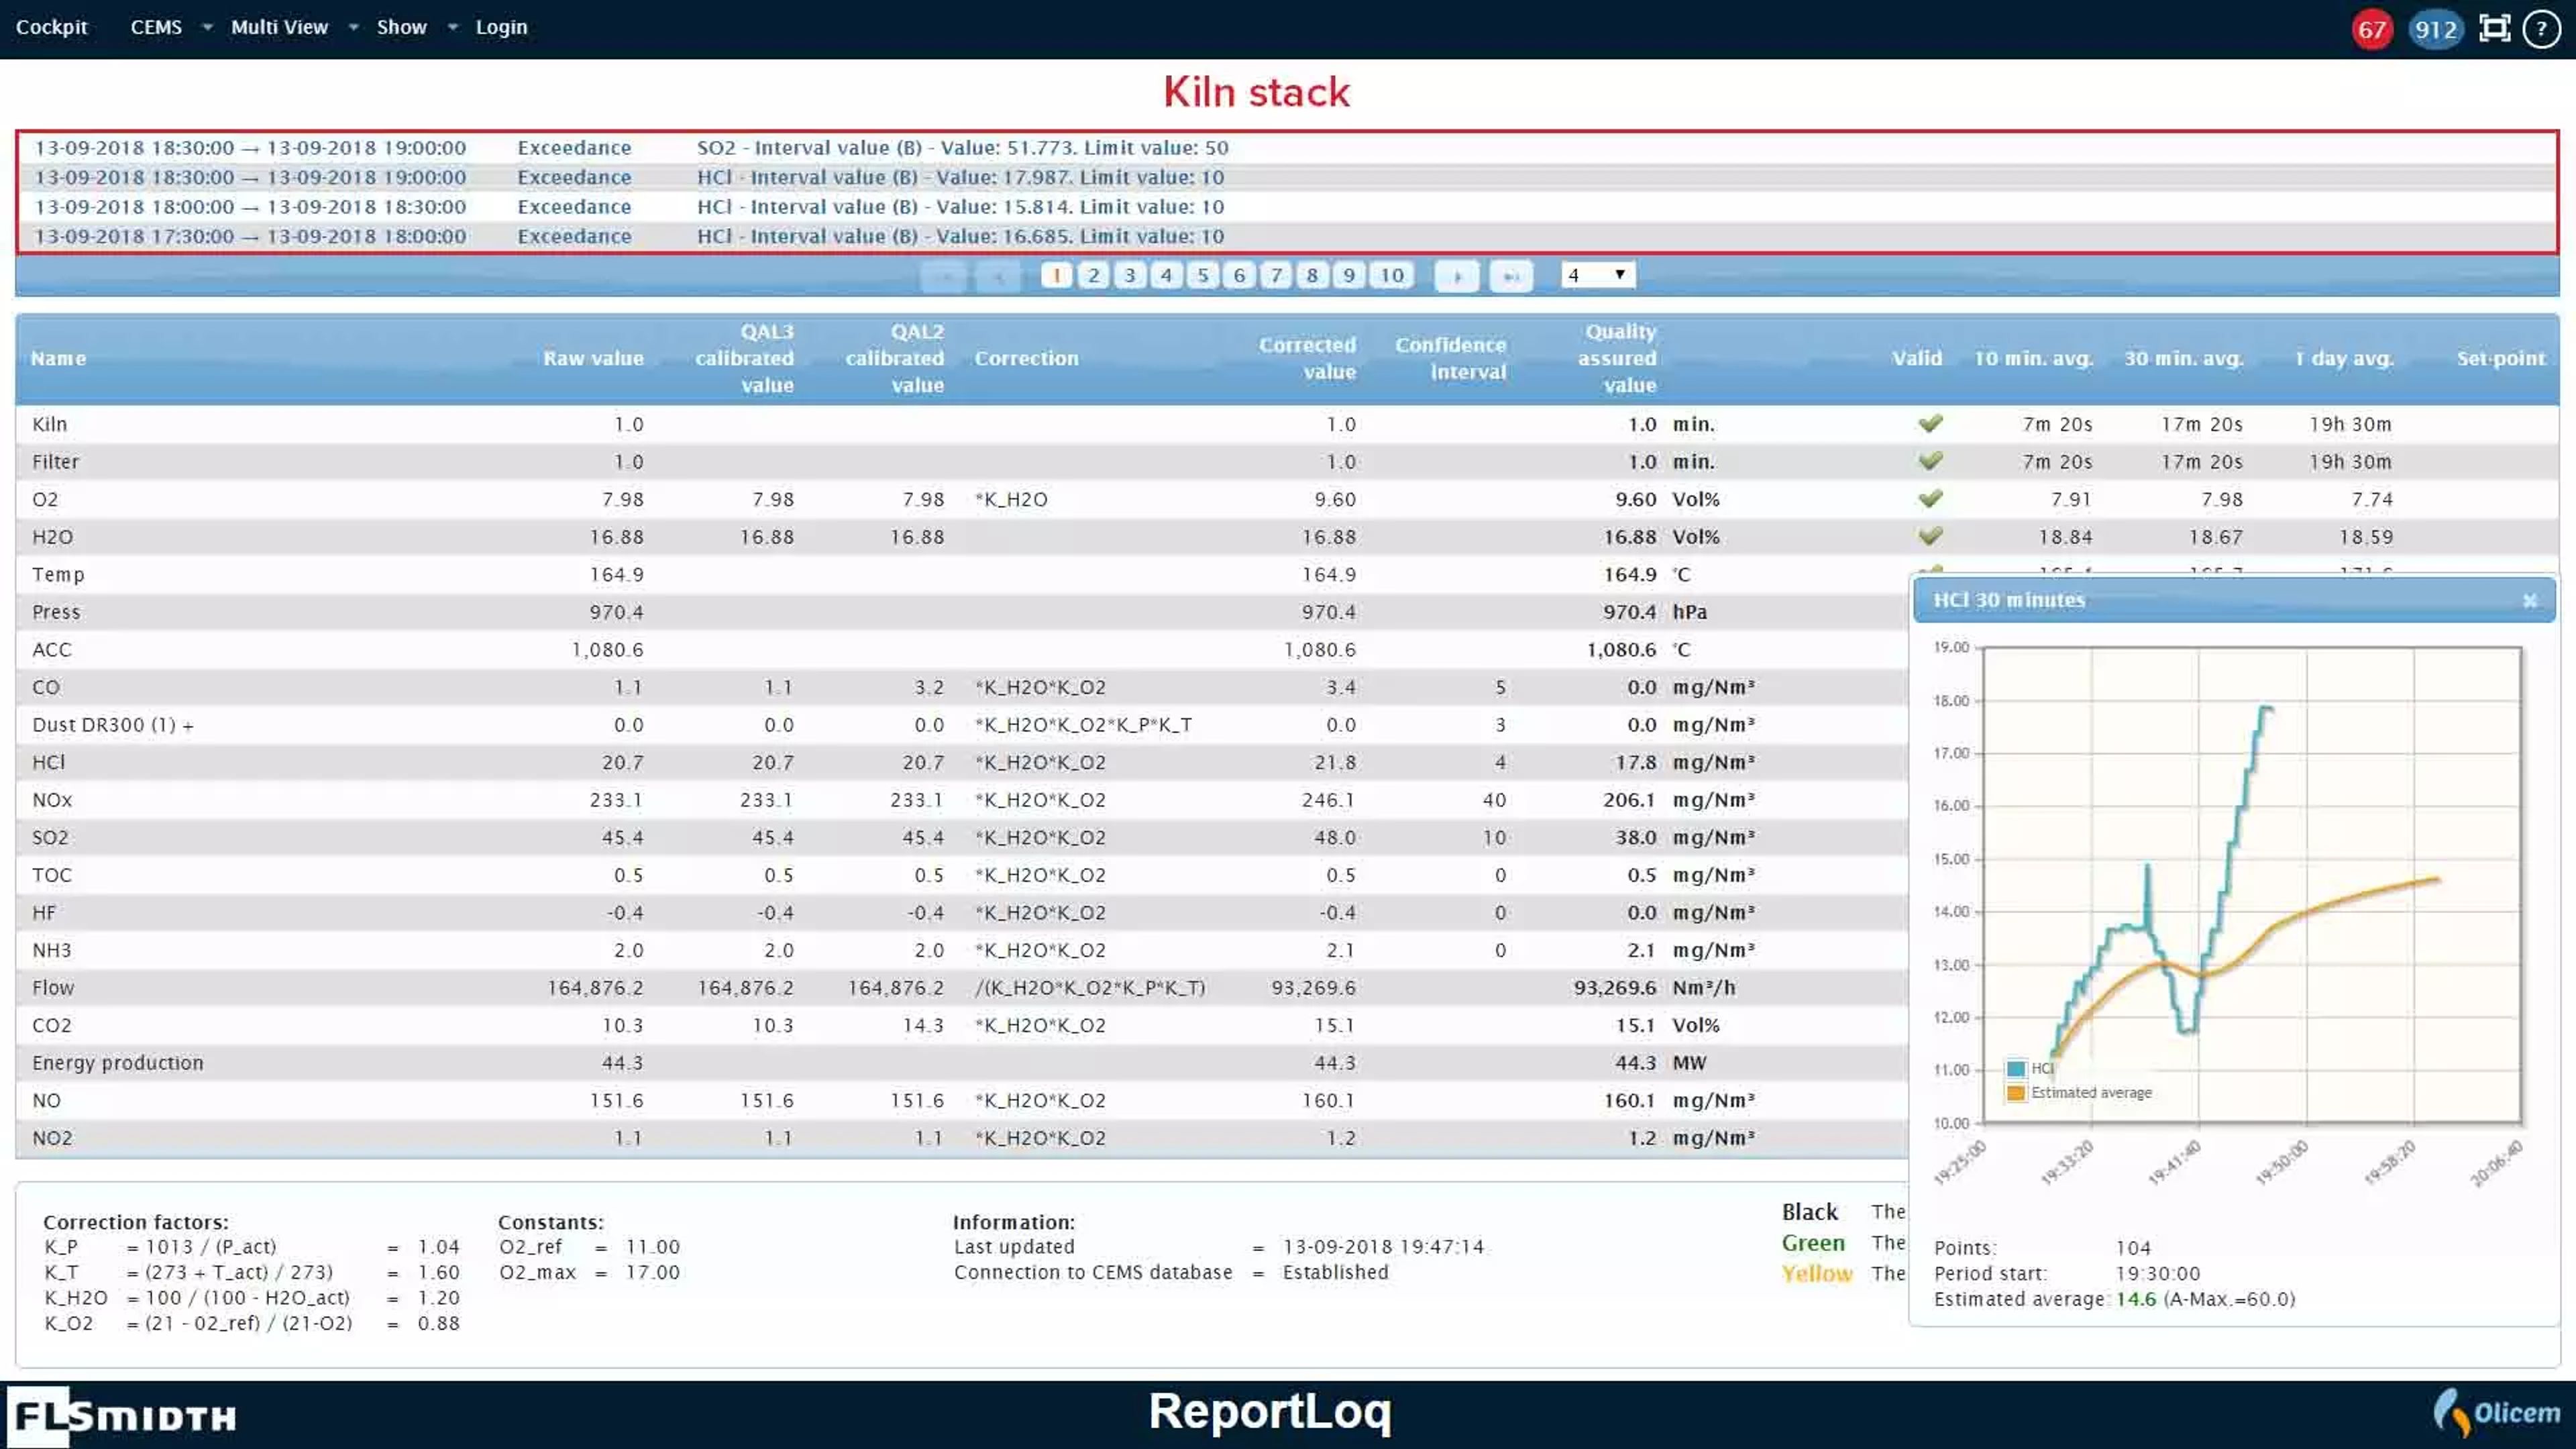Go to page 10 of exceedances

1392,275
